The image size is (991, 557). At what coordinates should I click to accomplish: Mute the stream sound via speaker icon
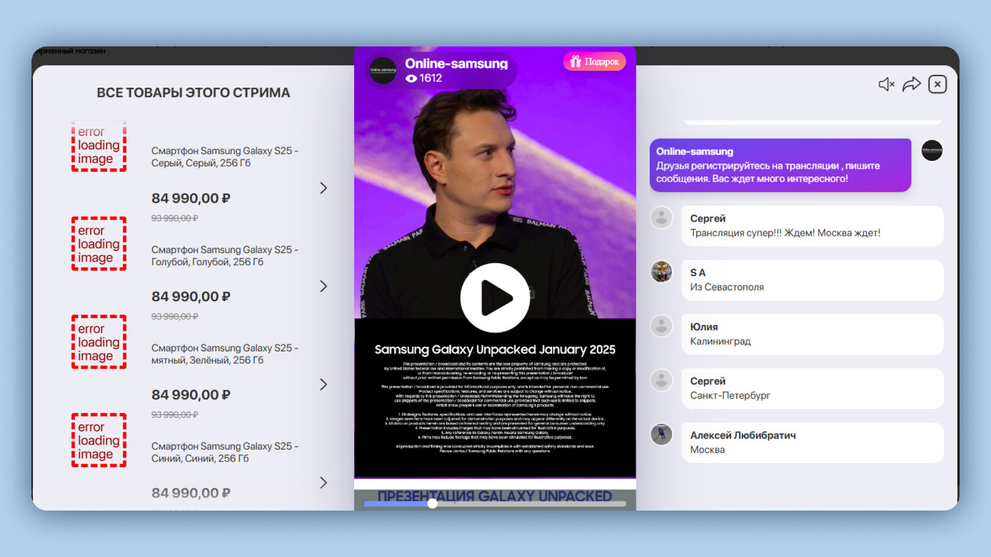click(x=887, y=84)
